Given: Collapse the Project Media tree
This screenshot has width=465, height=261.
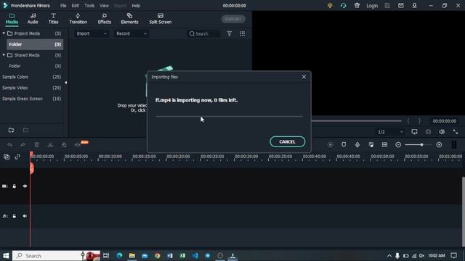Looking at the screenshot, I should (4, 33).
